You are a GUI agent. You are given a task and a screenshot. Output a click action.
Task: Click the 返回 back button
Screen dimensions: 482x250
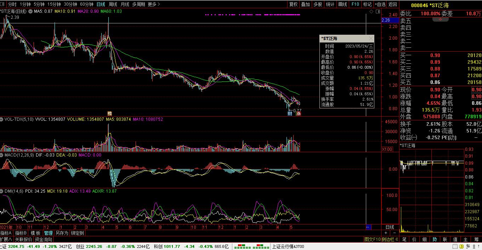(392, 4)
